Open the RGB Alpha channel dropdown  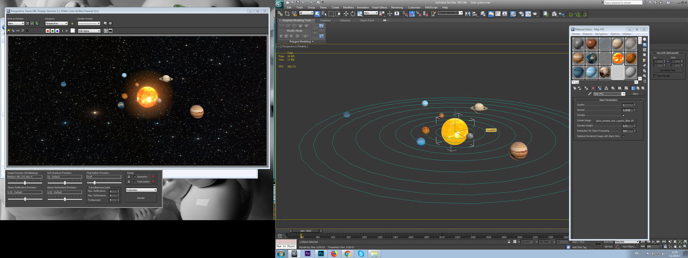click(89, 31)
